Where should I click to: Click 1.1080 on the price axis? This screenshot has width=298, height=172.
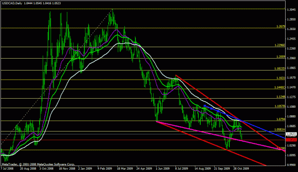(x=291, y=107)
